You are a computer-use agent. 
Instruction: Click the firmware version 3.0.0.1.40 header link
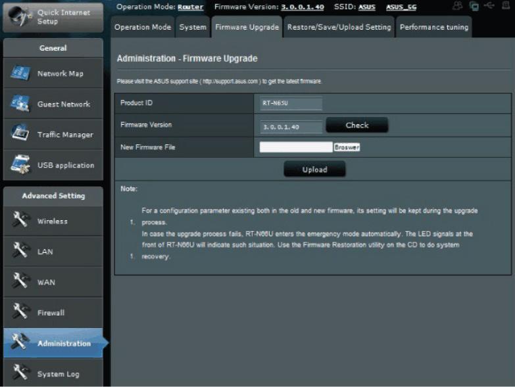(x=303, y=7)
